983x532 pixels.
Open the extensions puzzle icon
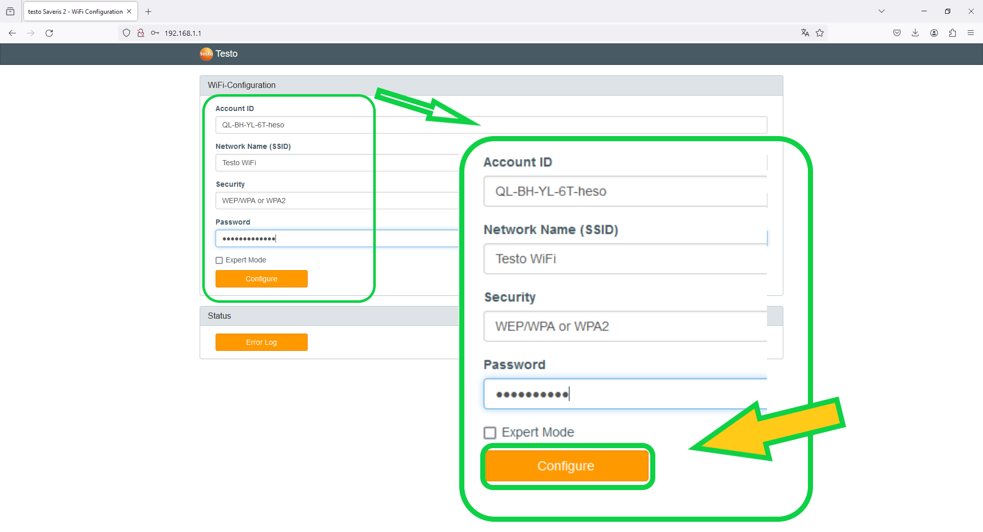pyautogui.click(x=952, y=33)
